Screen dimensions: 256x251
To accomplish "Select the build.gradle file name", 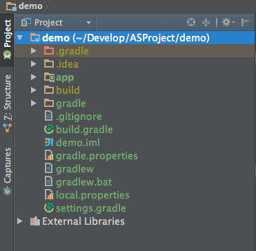I will point(84,130).
